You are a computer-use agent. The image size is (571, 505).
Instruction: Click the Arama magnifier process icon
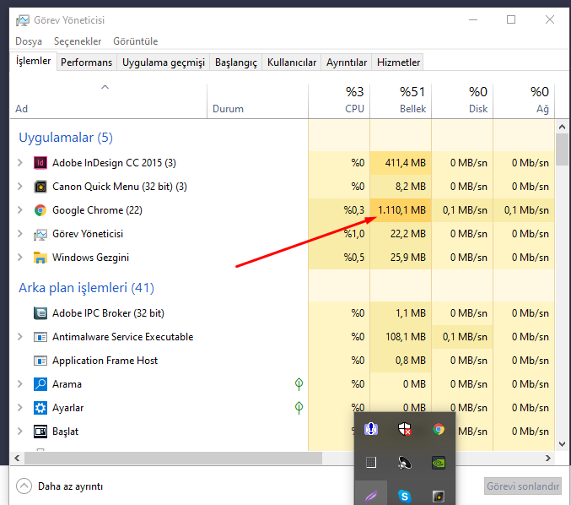pyautogui.click(x=40, y=384)
